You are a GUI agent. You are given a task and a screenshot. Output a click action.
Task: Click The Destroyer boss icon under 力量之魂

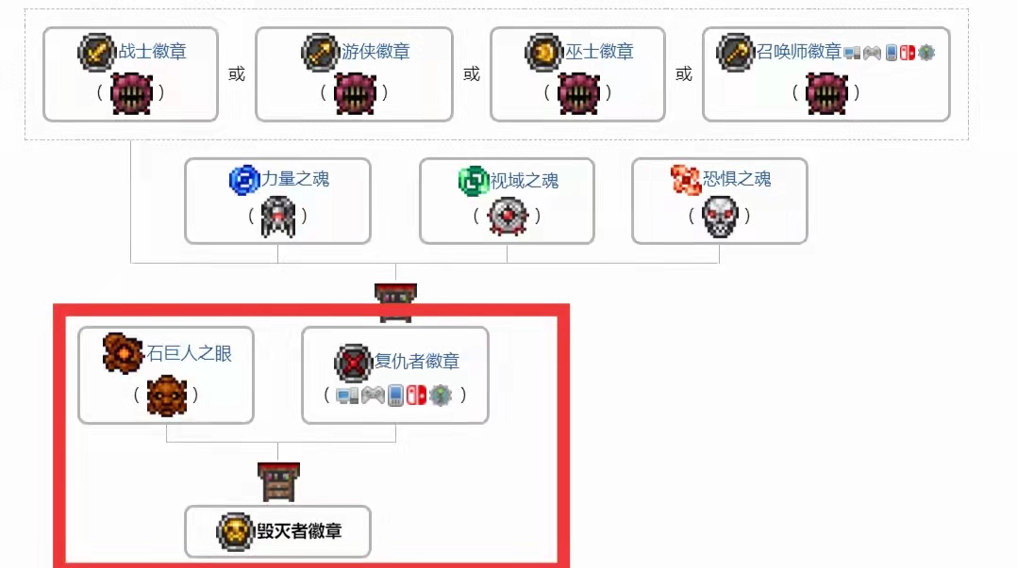tap(278, 217)
